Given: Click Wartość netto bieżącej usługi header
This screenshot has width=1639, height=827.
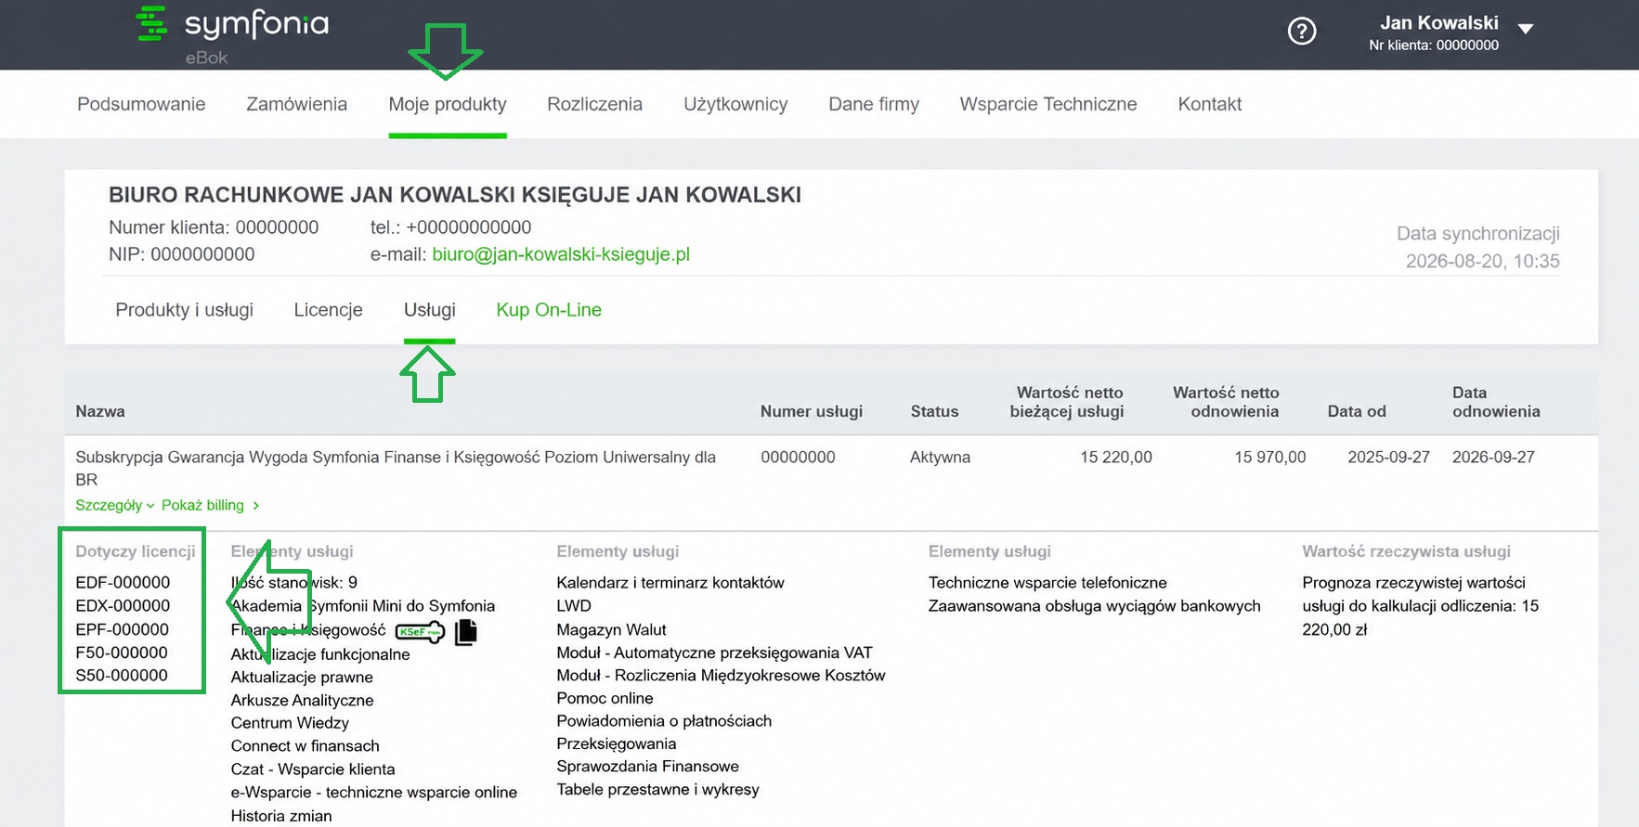Looking at the screenshot, I should pos(1067,402).
